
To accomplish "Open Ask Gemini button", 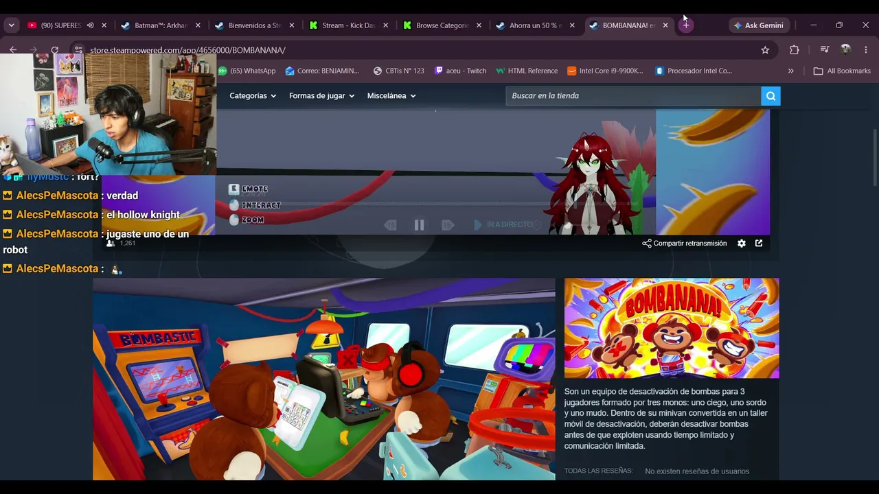I will tap(758, 25).
